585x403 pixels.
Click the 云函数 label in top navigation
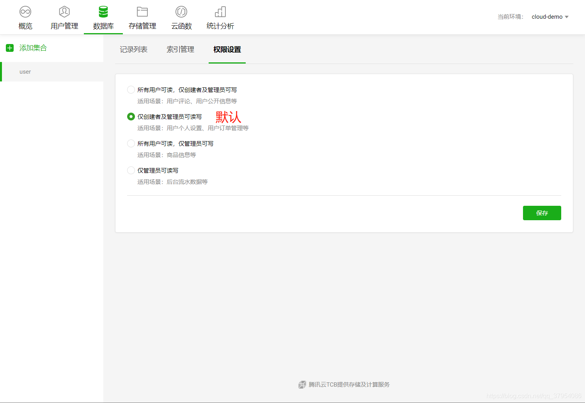181,26
